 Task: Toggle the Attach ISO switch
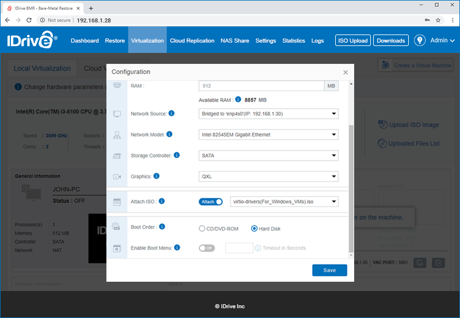(x=210, y=201)
